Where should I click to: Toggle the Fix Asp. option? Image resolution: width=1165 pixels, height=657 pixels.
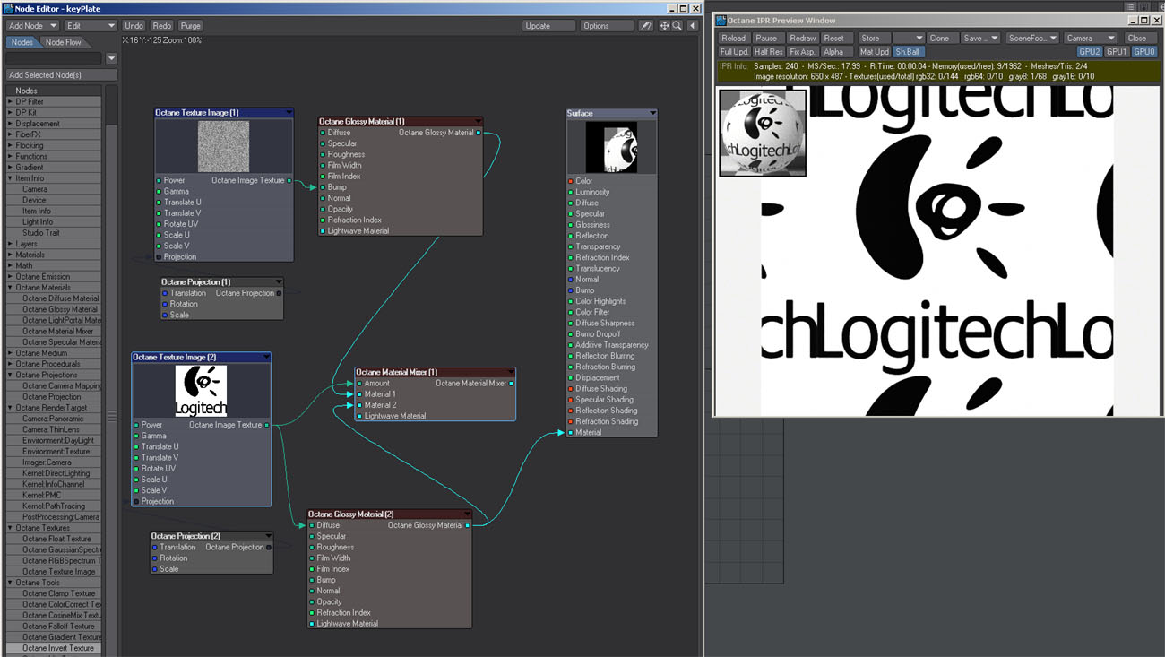tap(802, 52)
